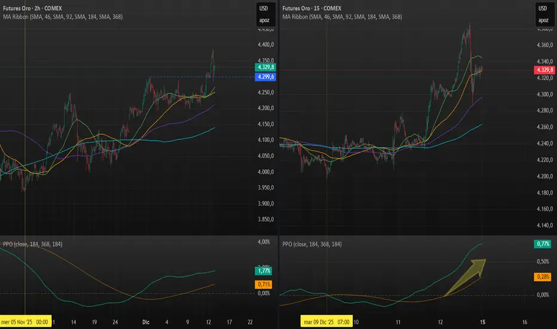557x329 pixels.
Task: Open the USD currency selector on the left chart
Action: tap(264, 8)
